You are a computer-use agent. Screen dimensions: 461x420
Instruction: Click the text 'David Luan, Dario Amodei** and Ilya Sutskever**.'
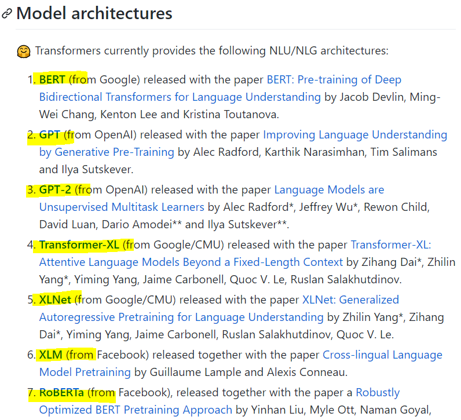(164, 224)
